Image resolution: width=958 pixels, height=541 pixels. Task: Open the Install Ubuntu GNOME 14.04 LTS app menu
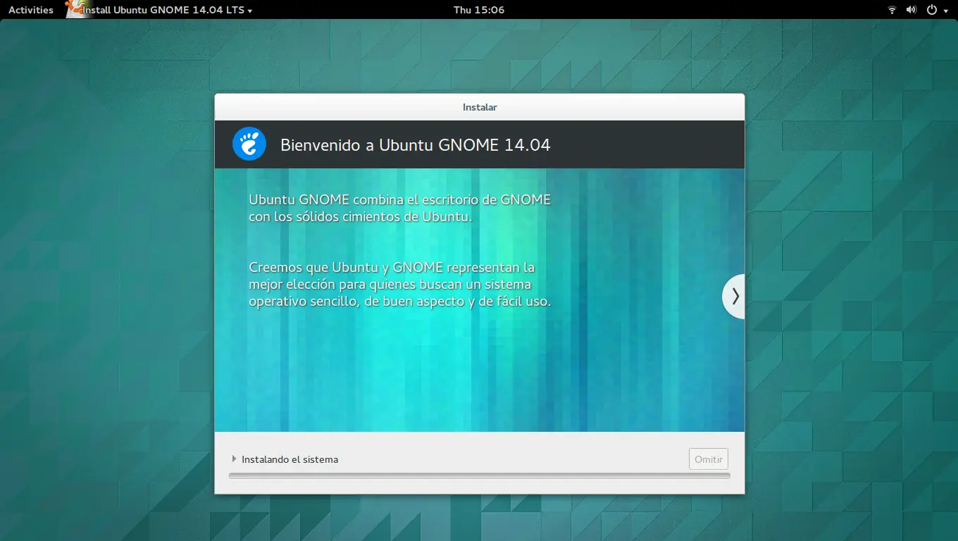[168, 10]
